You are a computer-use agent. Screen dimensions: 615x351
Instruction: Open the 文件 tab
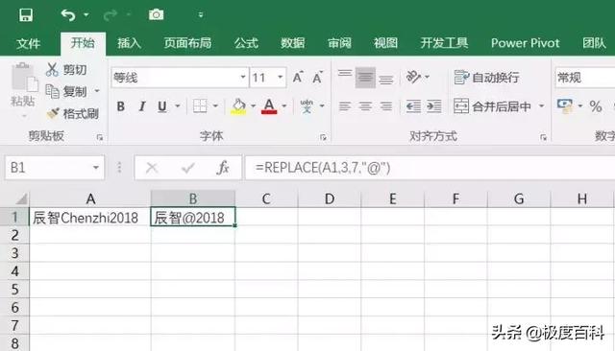coord(28,43)
